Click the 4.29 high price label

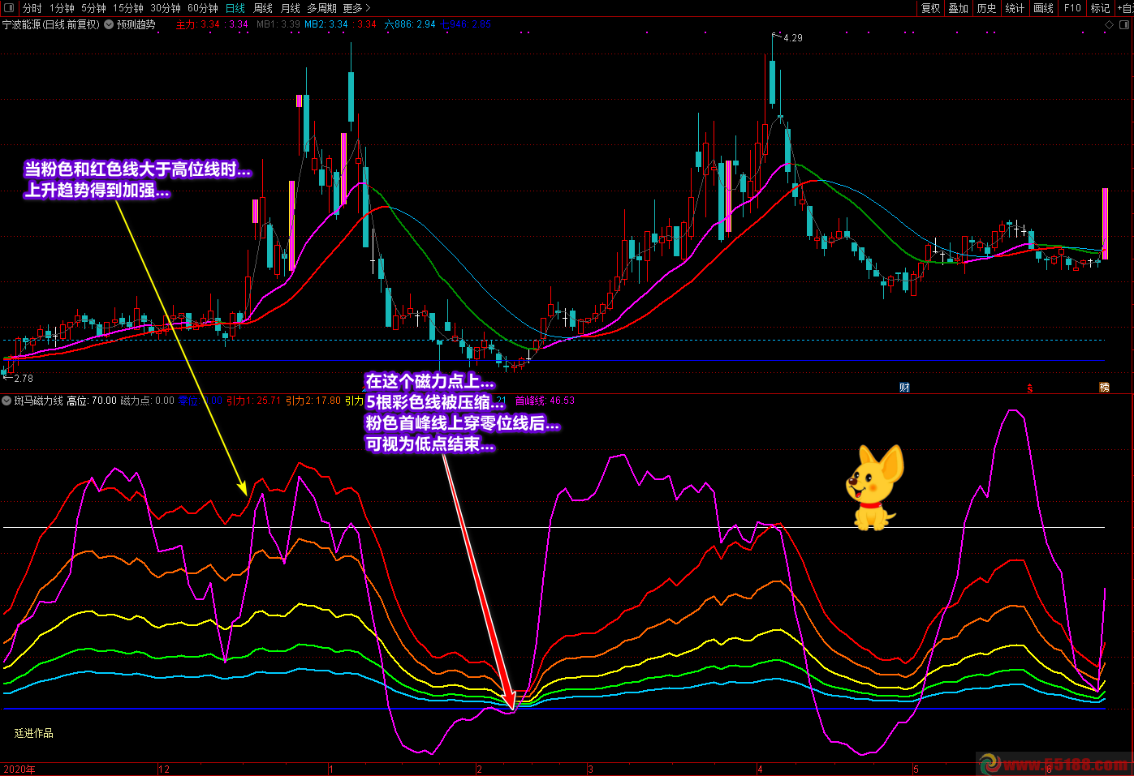[x=792, y=38]
